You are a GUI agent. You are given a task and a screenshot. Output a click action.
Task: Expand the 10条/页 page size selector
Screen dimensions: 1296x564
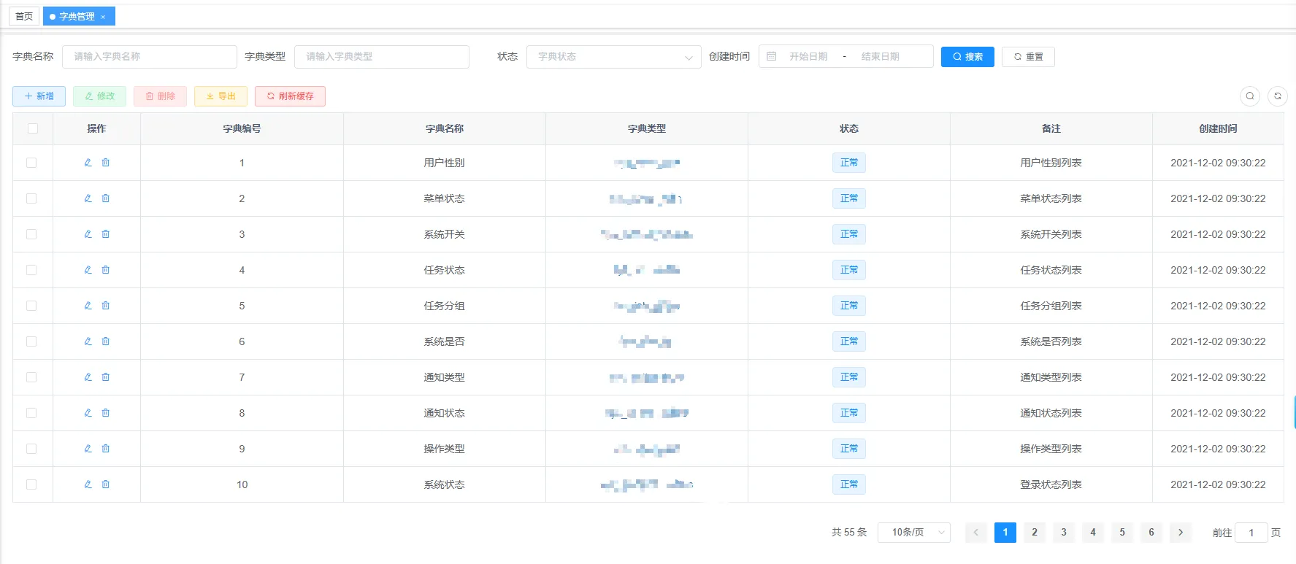(x=913, y=533)
